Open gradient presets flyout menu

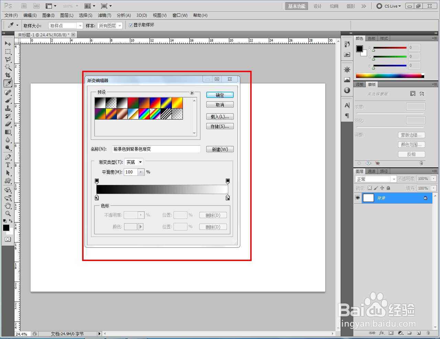tap(192, 93)
